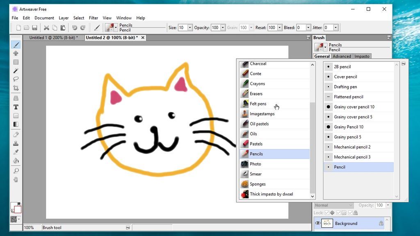Toggle the last Lock checkbox beside the padlock
Screen dimensions: 420x236
point(350,213)
